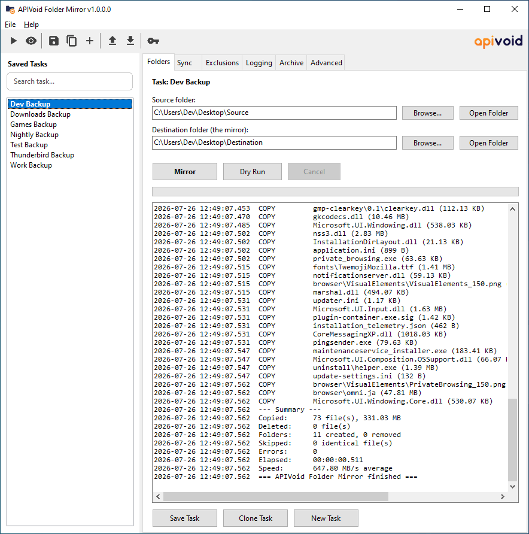Browse for the destination folder

(x=427, y=143)
